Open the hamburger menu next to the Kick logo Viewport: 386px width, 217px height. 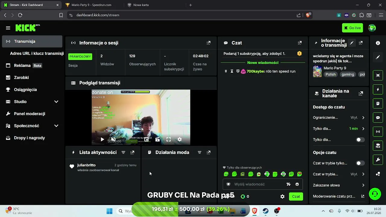8,28
